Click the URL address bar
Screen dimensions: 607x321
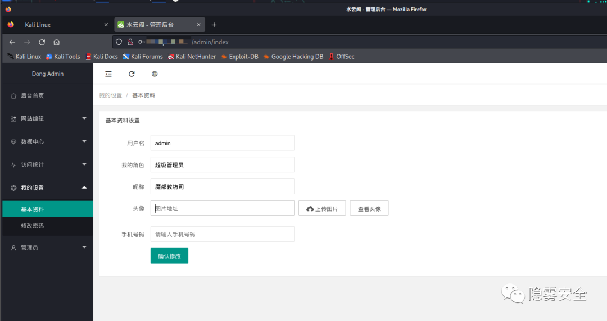[360, 42]
